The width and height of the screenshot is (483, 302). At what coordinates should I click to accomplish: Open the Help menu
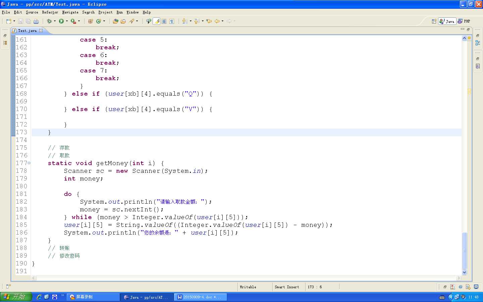pos(147,12)
